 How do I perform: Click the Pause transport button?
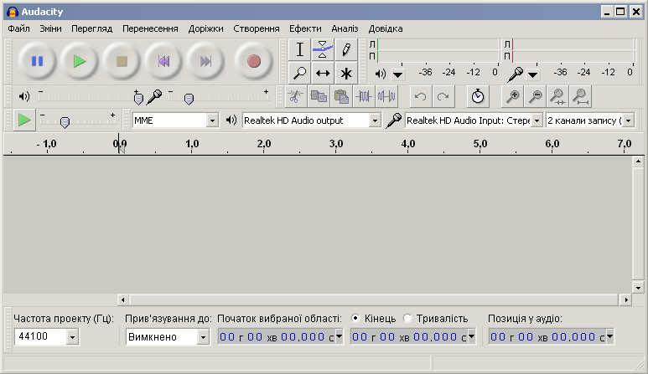click(37, 61)
